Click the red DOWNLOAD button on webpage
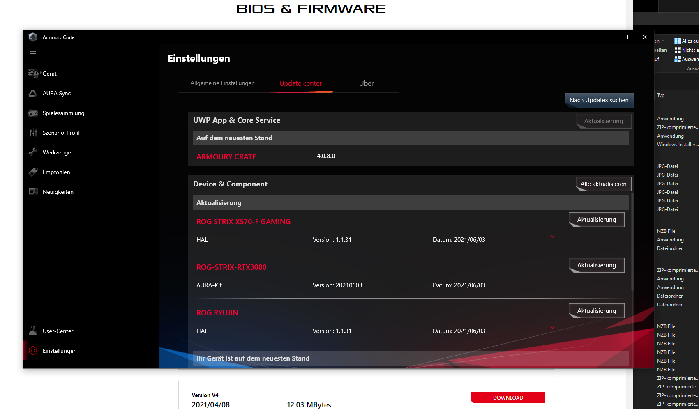This screenshot has width=699, height=409. [508, 398]
